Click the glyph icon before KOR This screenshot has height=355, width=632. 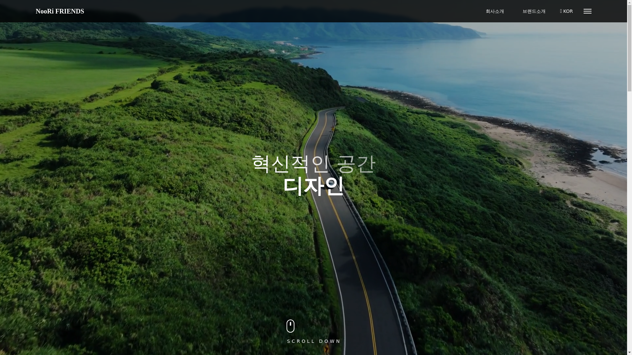click(561, 11)
